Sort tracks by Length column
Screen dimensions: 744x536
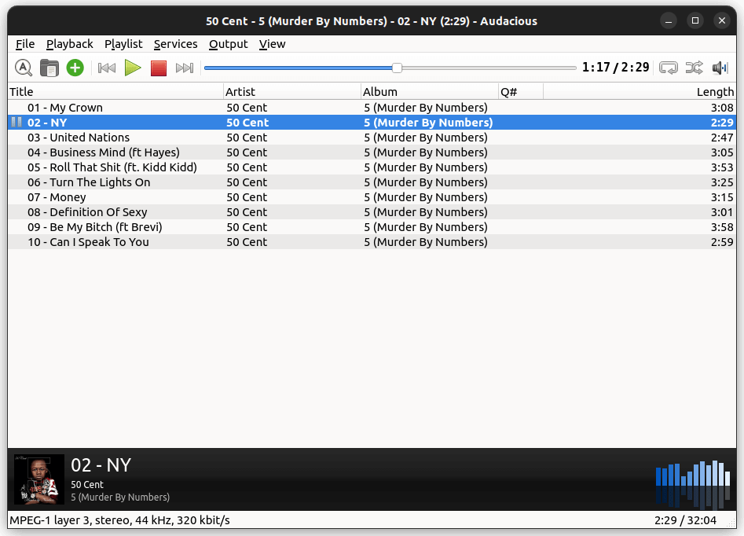tap(714, 91)
